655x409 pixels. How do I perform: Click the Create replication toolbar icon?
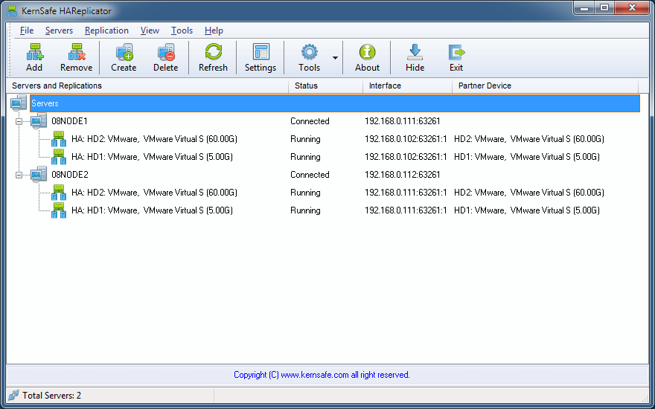tap(124, 52)
